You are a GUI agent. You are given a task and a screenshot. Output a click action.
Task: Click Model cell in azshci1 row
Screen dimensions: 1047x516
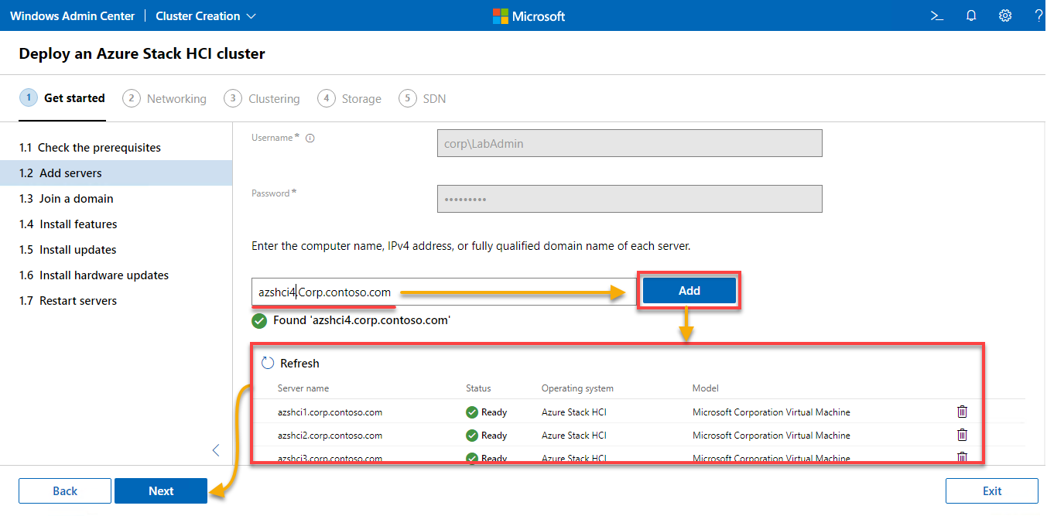click(772, 412)
